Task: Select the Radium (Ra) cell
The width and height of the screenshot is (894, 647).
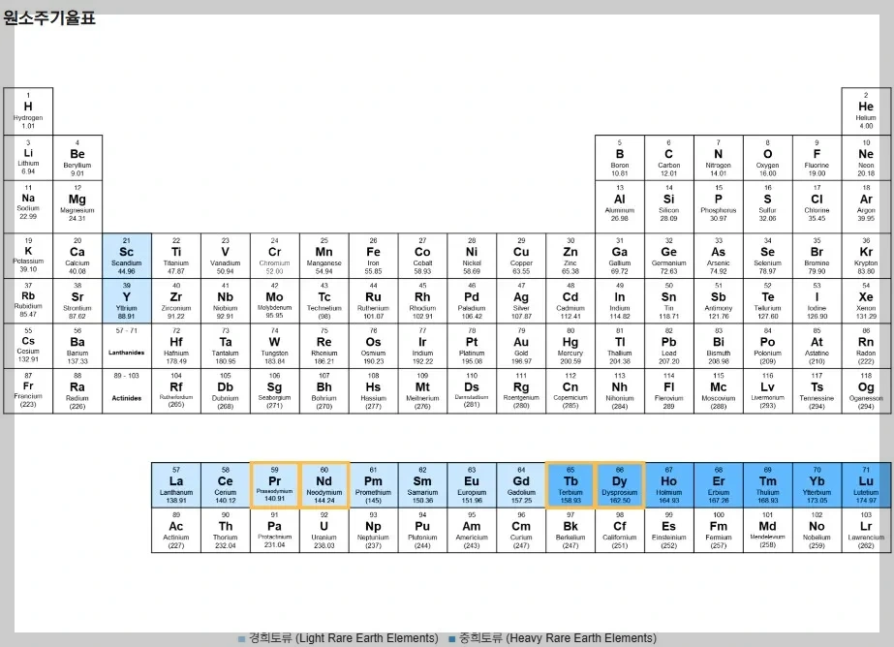Action: pyautogui.click(x=77, y=391)
